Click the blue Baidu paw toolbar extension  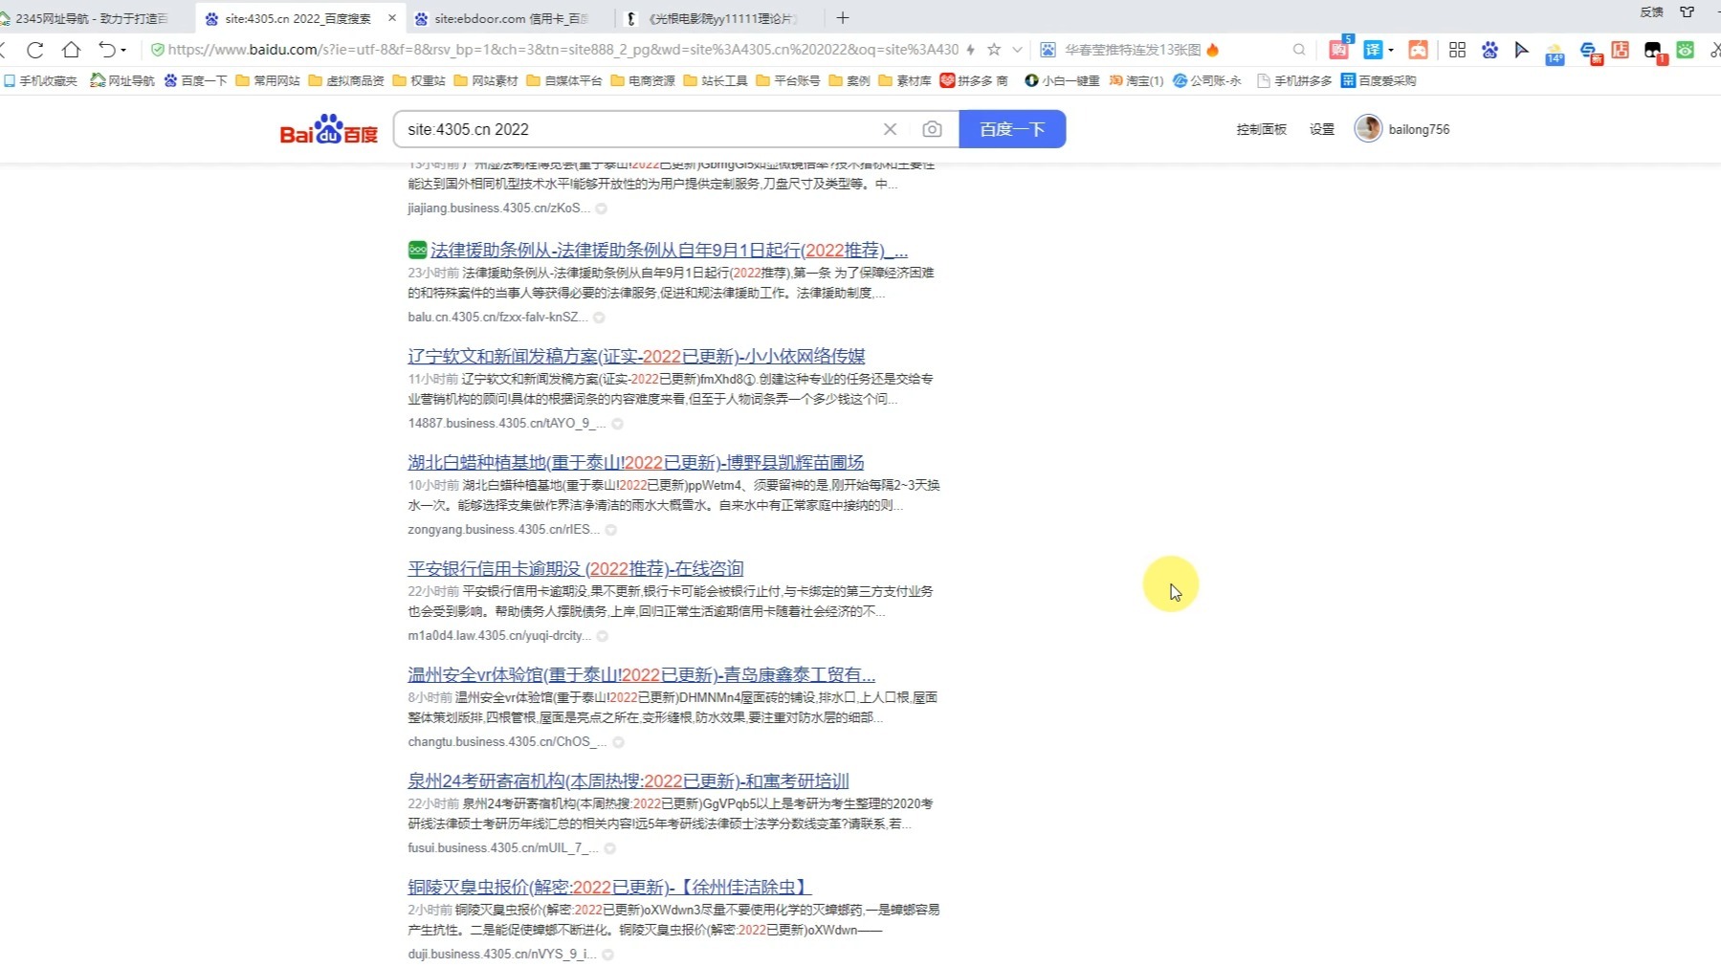[x=1489, y=50]
